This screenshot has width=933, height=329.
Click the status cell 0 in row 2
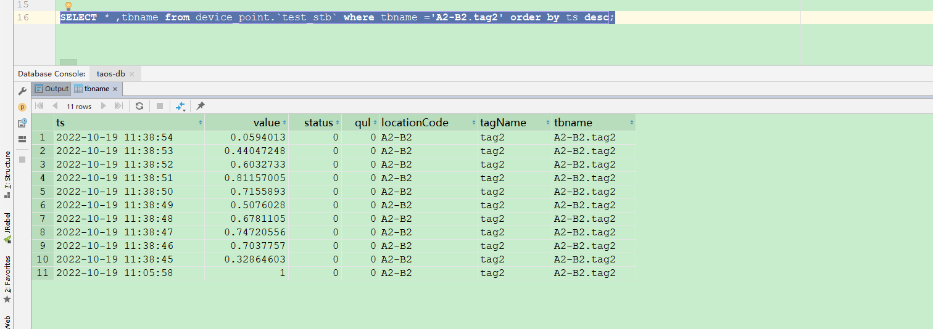(x=315, y=151)
